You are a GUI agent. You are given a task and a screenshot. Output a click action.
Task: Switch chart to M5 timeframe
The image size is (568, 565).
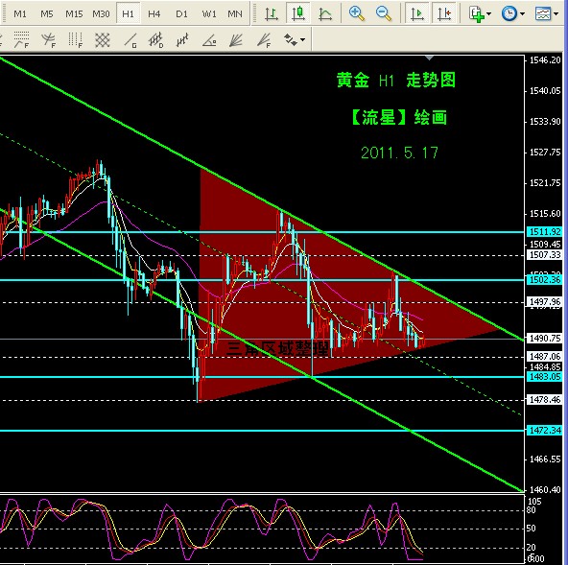tap(46, 14)
